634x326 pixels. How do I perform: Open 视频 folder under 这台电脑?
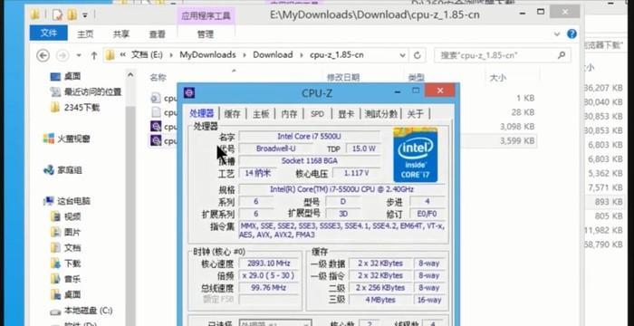point(66,216)
